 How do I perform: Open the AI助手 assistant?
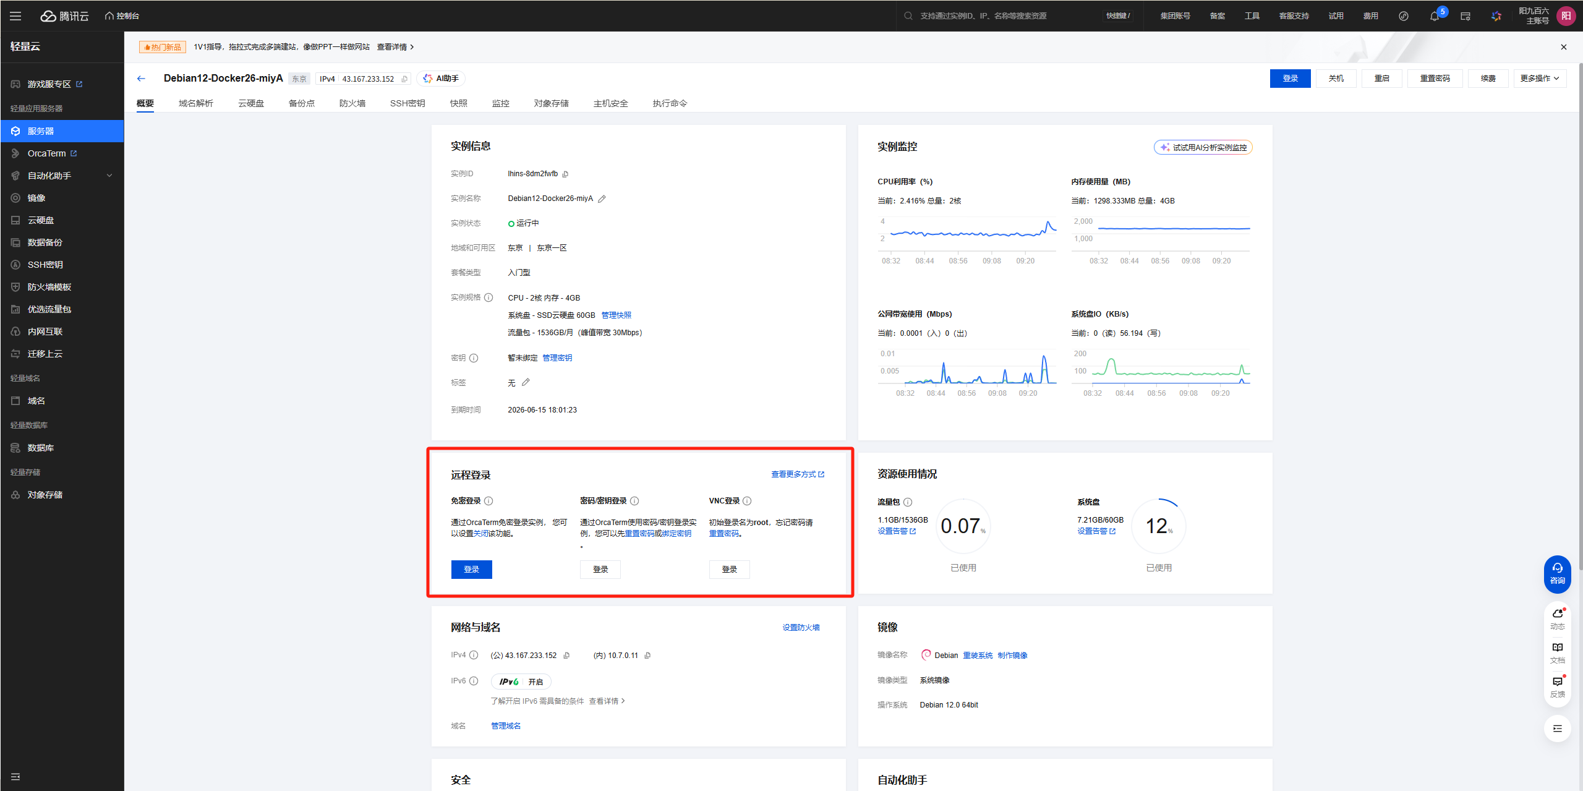441,79
